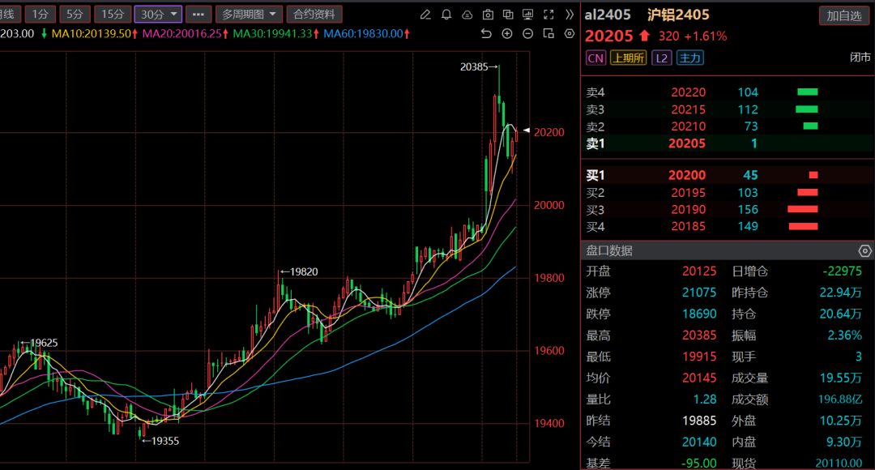Zoom in chart with plus icon

tap(507, 33)
